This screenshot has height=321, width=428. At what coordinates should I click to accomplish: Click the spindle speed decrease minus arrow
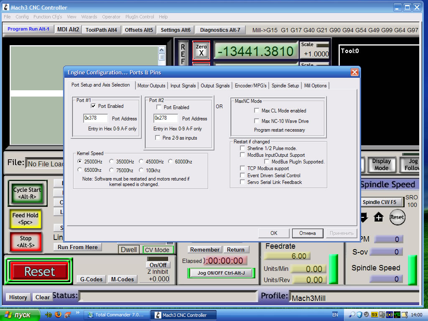pyautogui.click(x=364, y=217)
